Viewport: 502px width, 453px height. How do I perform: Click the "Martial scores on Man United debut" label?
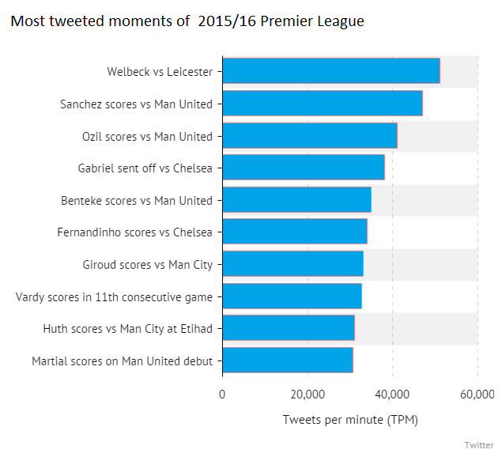pyautogui.click(x=123, y=361)
